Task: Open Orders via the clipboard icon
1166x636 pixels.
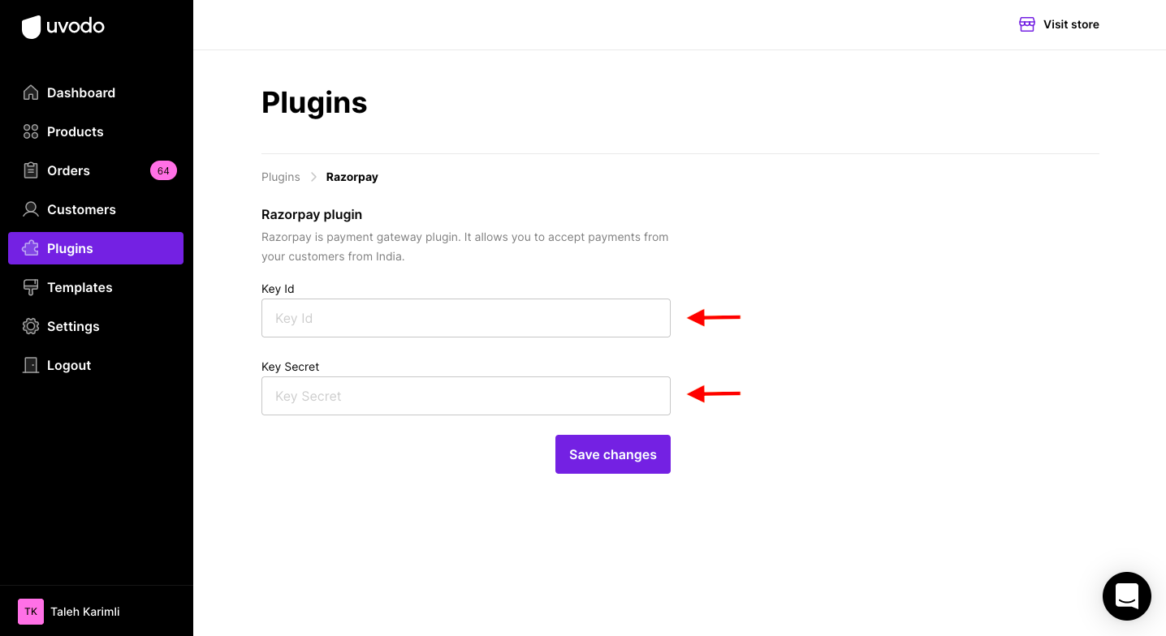Action: [x=31, y=170]
